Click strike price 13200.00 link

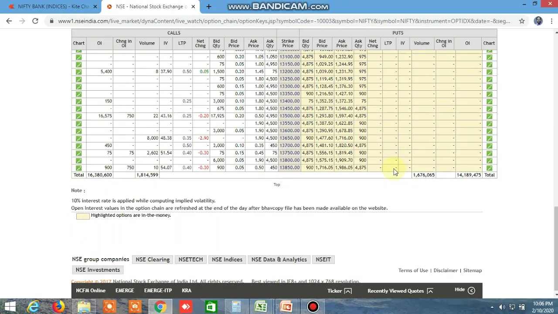click(289, 72)
